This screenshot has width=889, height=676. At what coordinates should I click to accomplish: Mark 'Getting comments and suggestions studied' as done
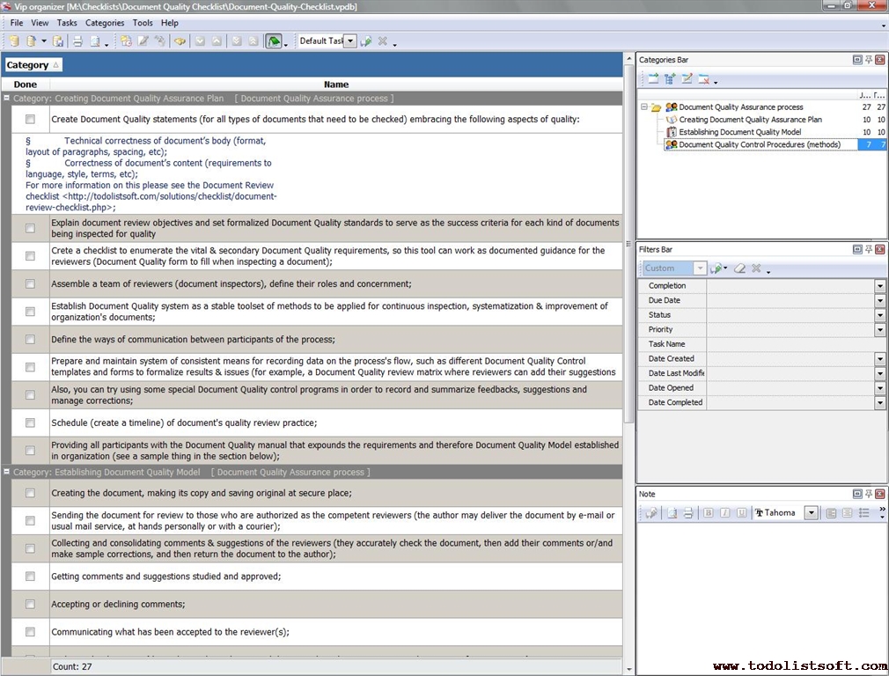[30, 577]
